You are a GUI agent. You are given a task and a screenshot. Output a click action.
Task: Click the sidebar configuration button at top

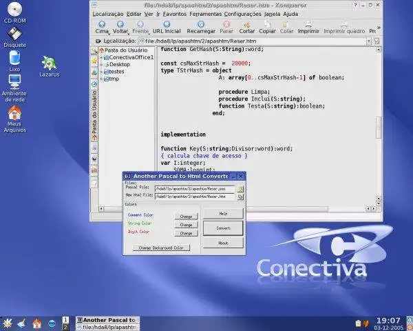coord(94,50)
